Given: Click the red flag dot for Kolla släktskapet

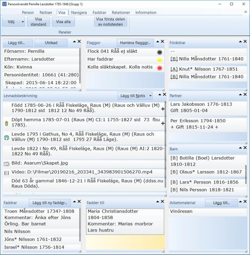Looking at the screenshot, I should coord(160,68).
